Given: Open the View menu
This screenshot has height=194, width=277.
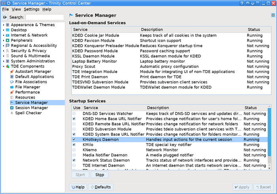Looking at the screenshot, I should 16,9.
